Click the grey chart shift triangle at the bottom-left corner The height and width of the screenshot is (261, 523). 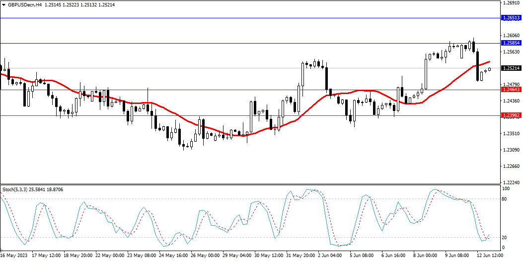[x=2, y=250]
